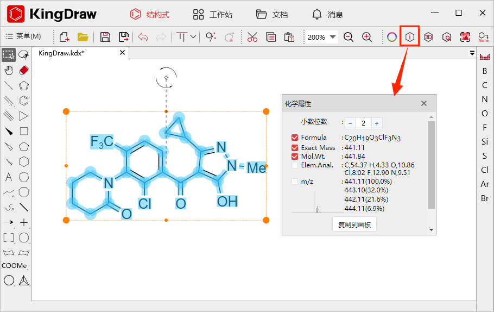Select the KingDraw.kdx* document tab
The image size is (494, 312).
(61, 53)
